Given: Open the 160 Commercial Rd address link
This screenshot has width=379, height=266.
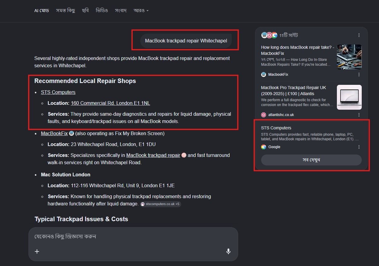Looking at the screenshot, I should [110, 103].
